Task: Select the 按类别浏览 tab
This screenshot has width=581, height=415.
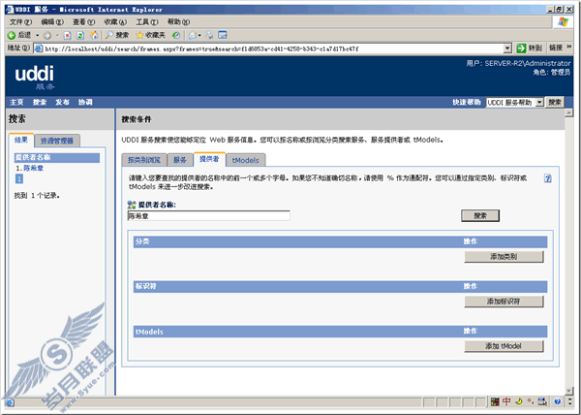Action: coord(144,160)
